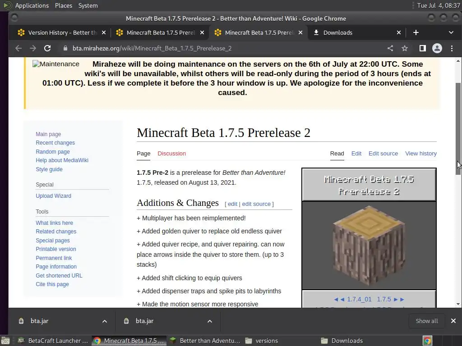Image resolution: width=462 pixels, height=346 pixels.
Task: Close the Downloads tab
Action: click(x=399, y=32)
